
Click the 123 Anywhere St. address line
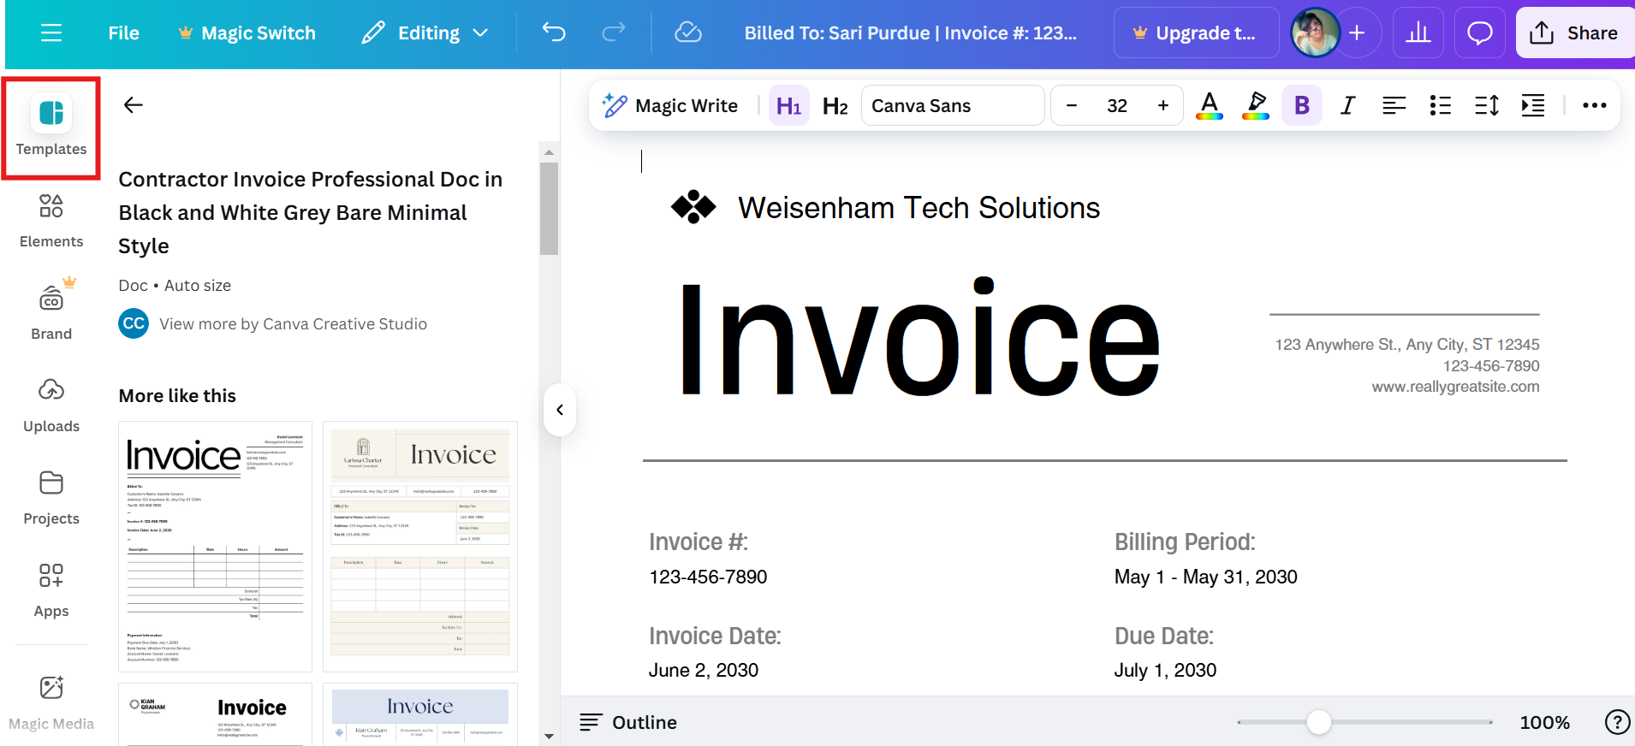pyautogui.click(x=1407, y=345)
